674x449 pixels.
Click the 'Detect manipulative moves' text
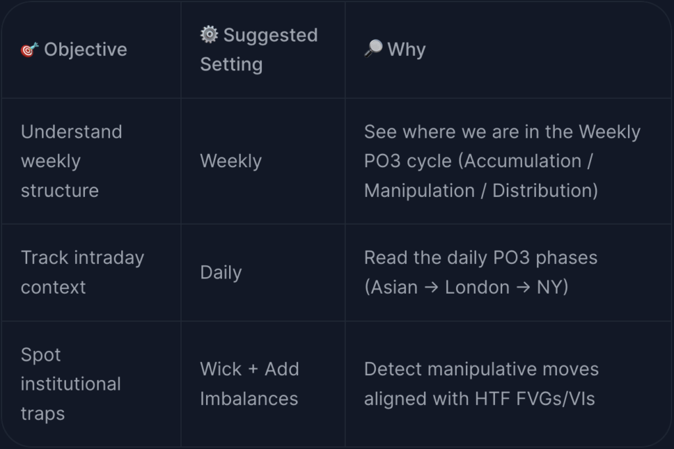pyautogui.click(x=481, y=369)
